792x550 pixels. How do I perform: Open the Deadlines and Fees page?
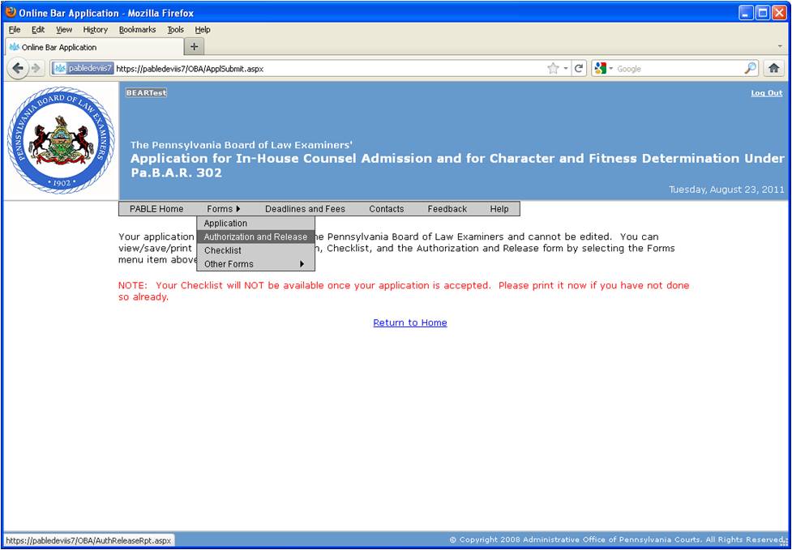(x=305, y=209)
